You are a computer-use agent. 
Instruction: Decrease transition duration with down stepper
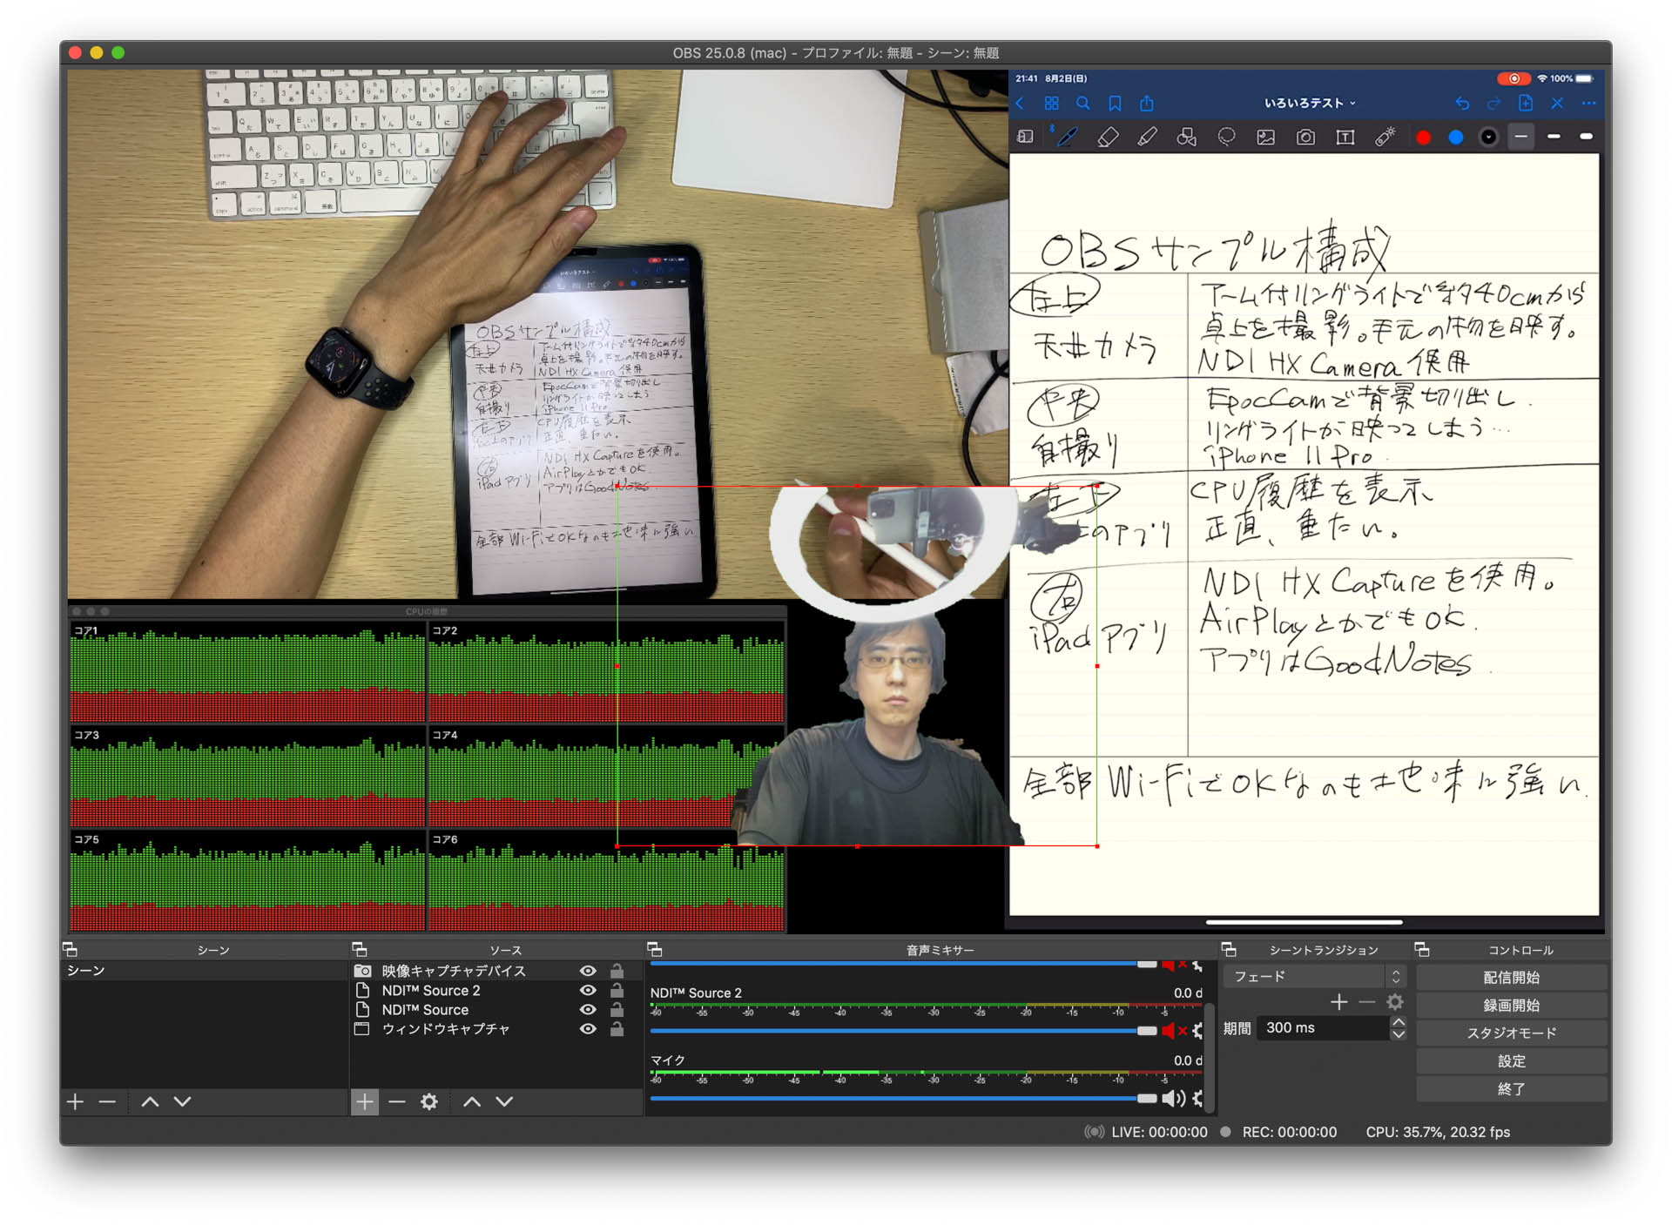(1398, 1034)
